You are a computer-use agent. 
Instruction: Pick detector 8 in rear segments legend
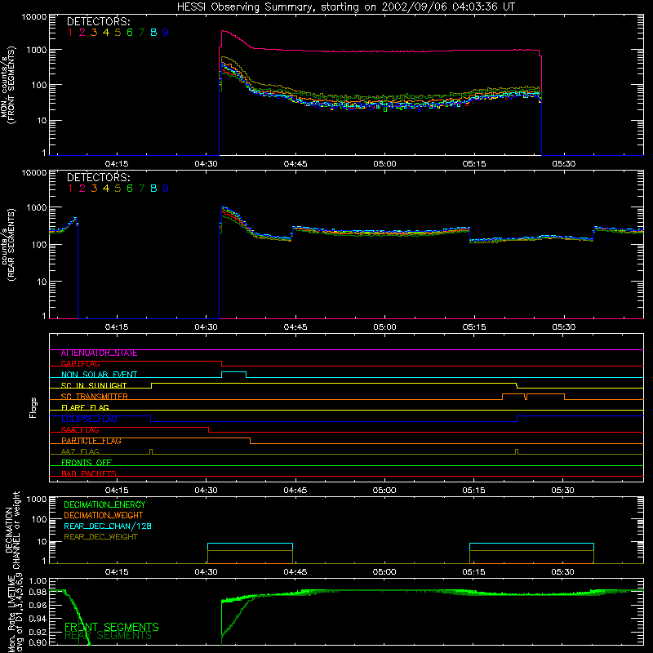click(153, 189)
